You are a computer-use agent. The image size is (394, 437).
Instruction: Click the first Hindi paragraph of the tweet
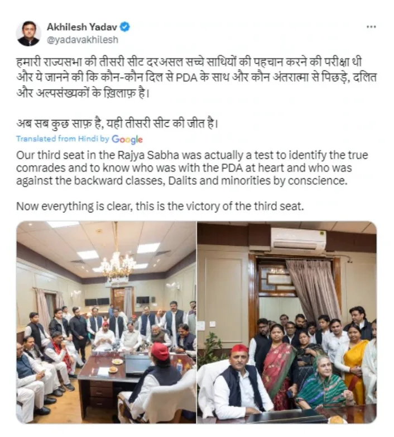[196, 78]
